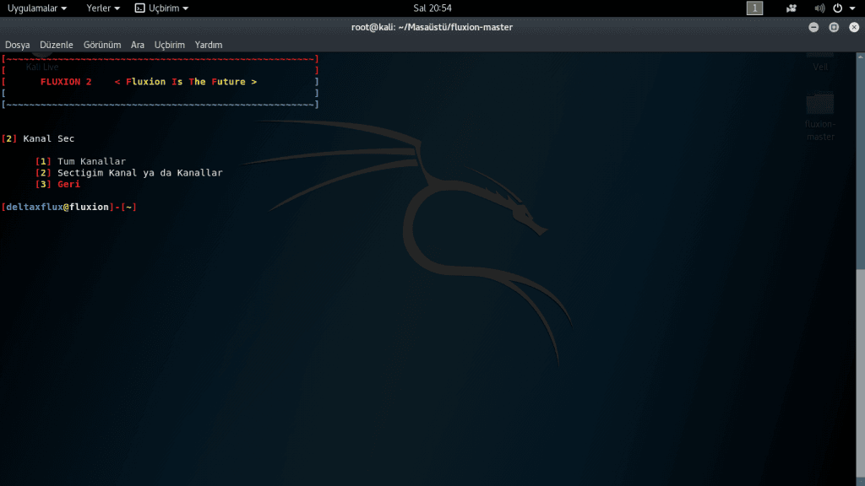
Task: Click the workspace indicator numbered 1
Action: click(x=754, y=8)
